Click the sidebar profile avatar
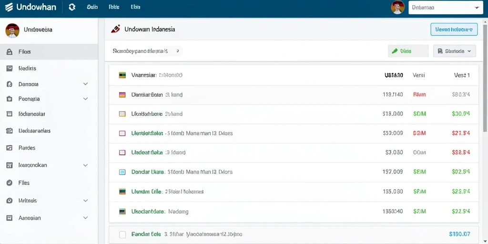Image resolution: width=488 pixels, height=244 pixels. pyautogui.click(x=12, y=30)
